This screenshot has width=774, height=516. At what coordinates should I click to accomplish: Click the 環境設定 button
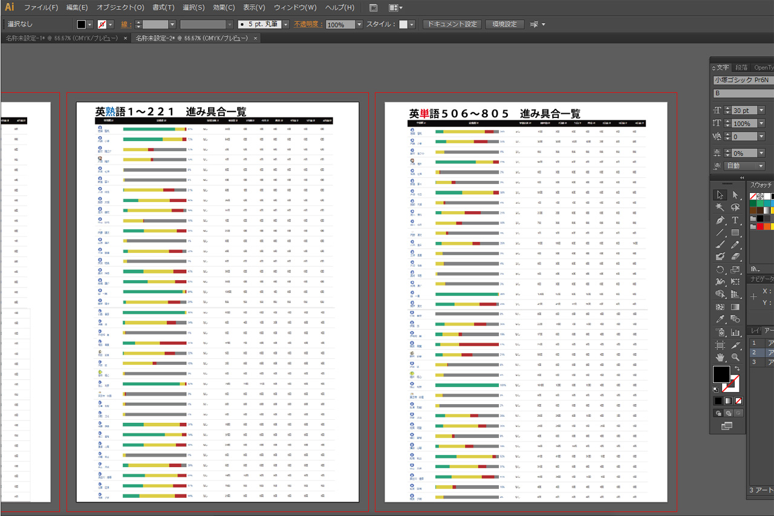pos(504,24)
